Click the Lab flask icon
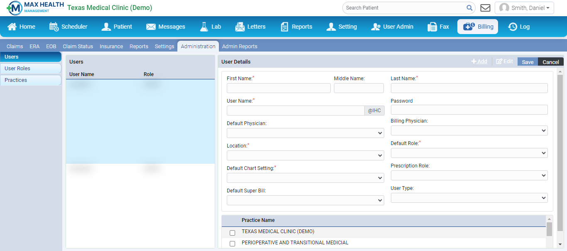This screenshot has width=567, height=251. [204, 27]
